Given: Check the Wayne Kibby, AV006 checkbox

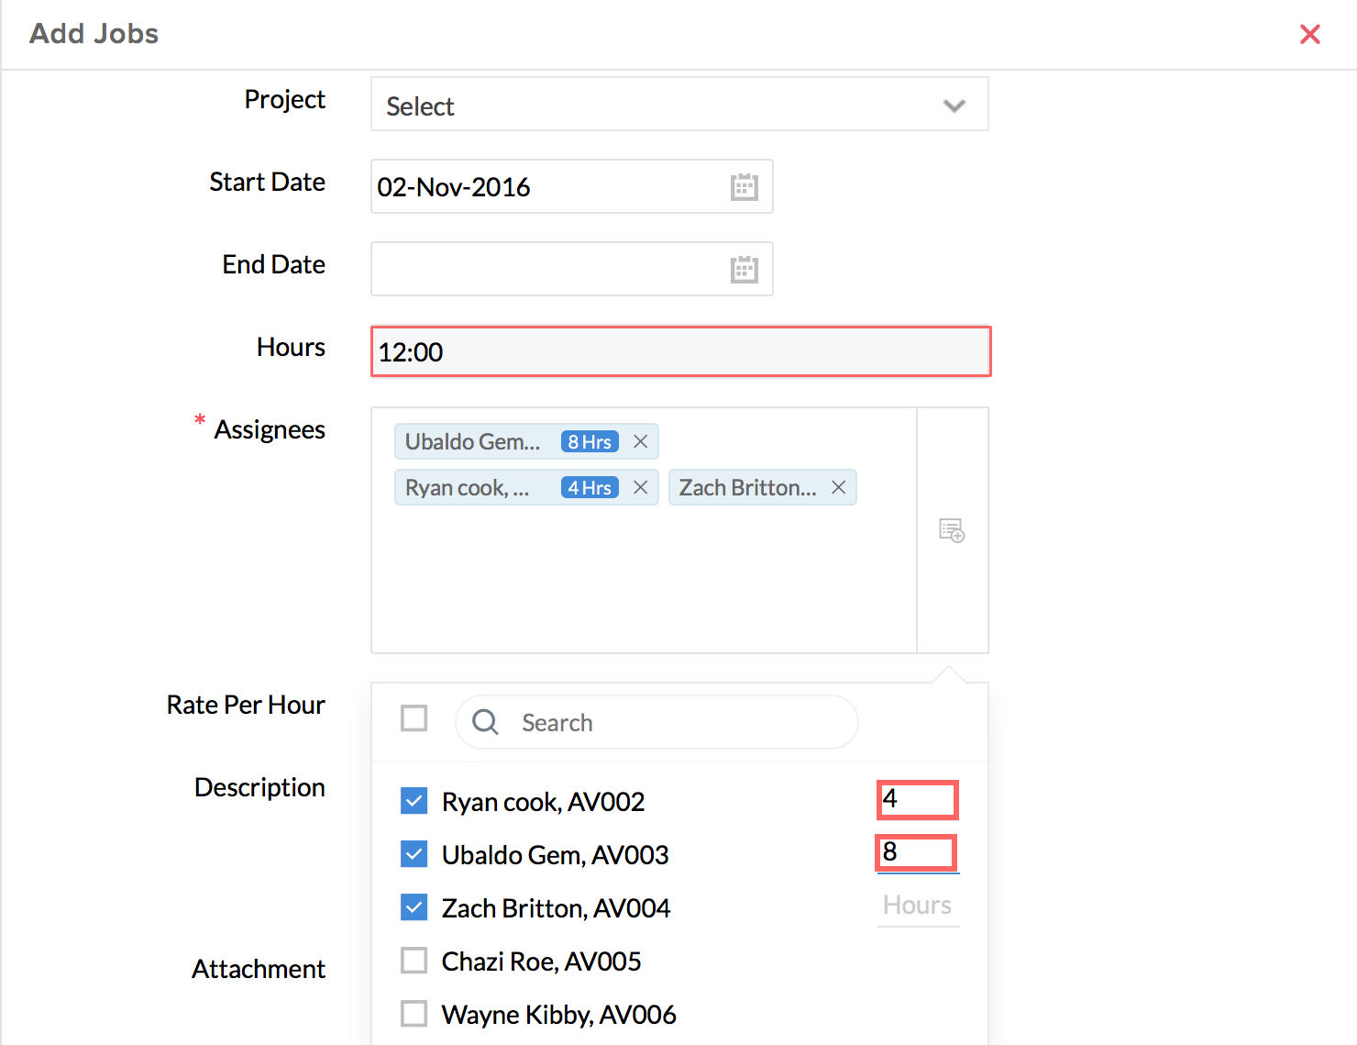Looking at the screenshot, I should pos(414,1014).
